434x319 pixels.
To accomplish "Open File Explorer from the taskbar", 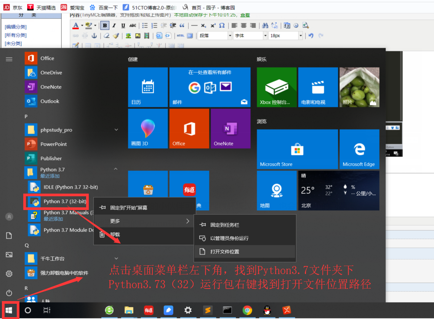I will coord(129,310).
